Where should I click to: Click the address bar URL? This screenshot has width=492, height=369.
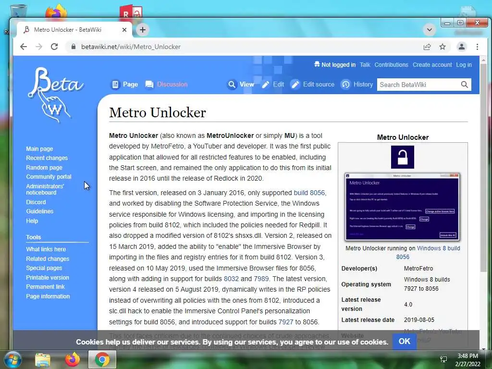[131, 47]
